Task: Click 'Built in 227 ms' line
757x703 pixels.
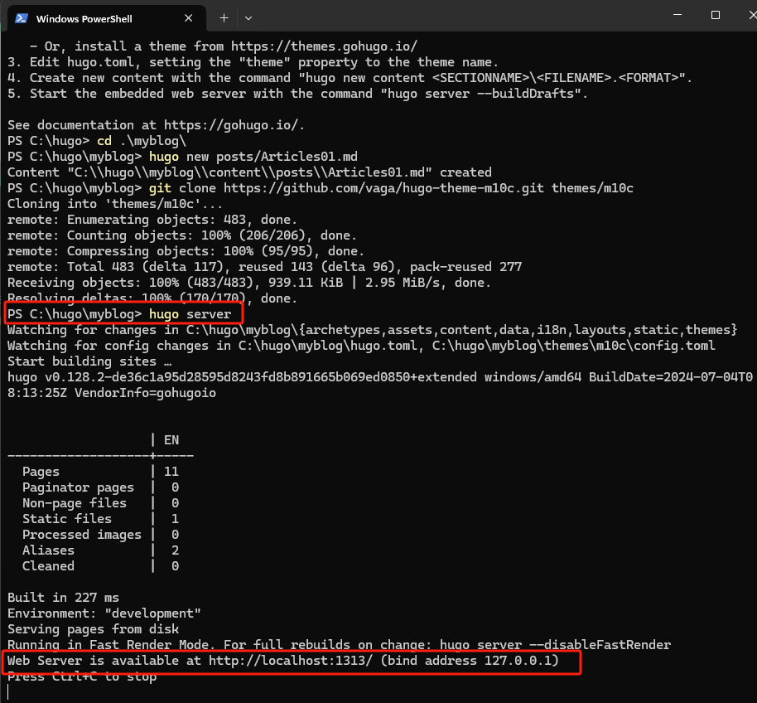Action: 63,598
